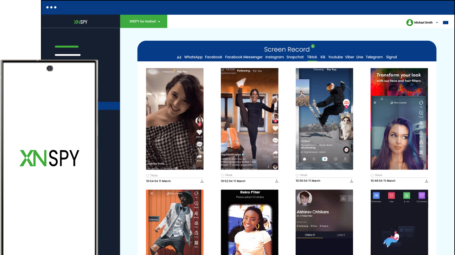
Task: Click the green info icon beside Screen Record
Action: tap(313, 46)
